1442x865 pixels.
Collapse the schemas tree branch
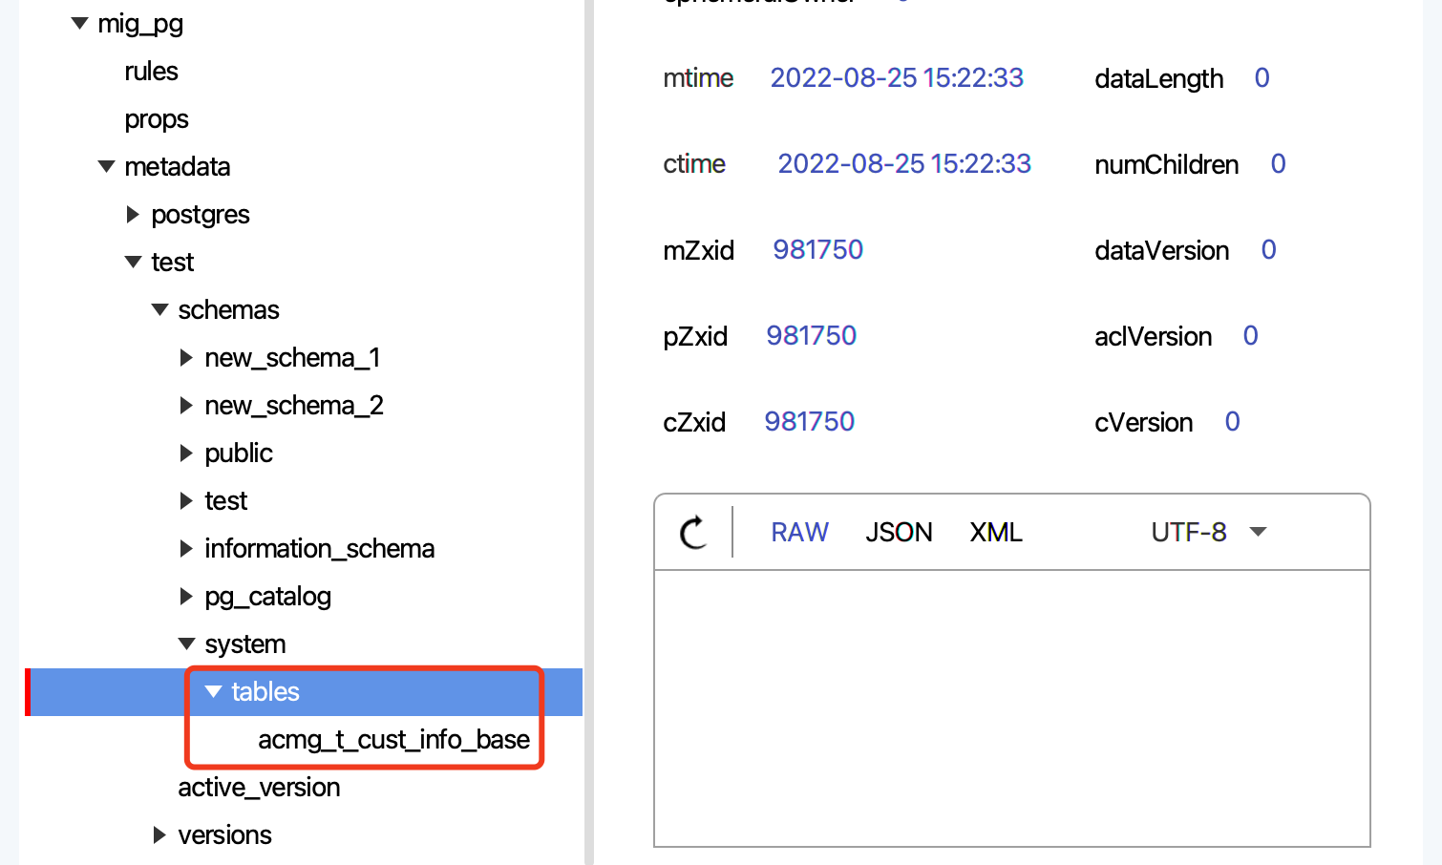tap(159, 309)
